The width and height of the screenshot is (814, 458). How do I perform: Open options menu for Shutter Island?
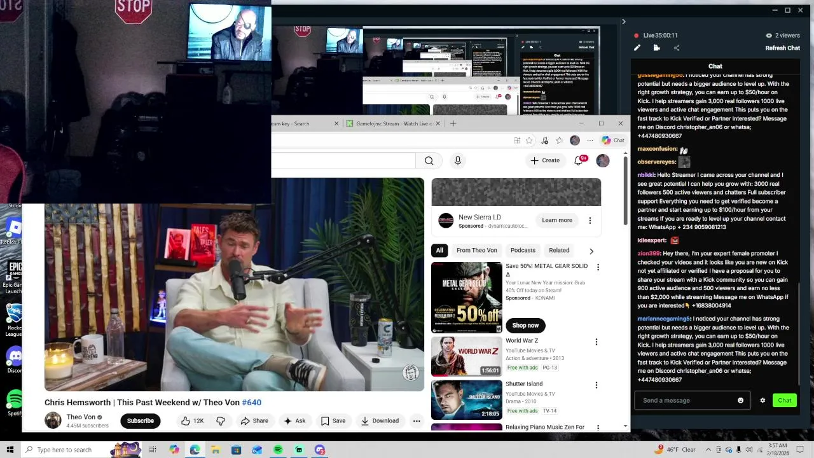tap(596, 385)
